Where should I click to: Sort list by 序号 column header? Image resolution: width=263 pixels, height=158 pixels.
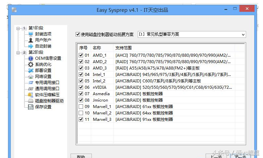[83, 48]
